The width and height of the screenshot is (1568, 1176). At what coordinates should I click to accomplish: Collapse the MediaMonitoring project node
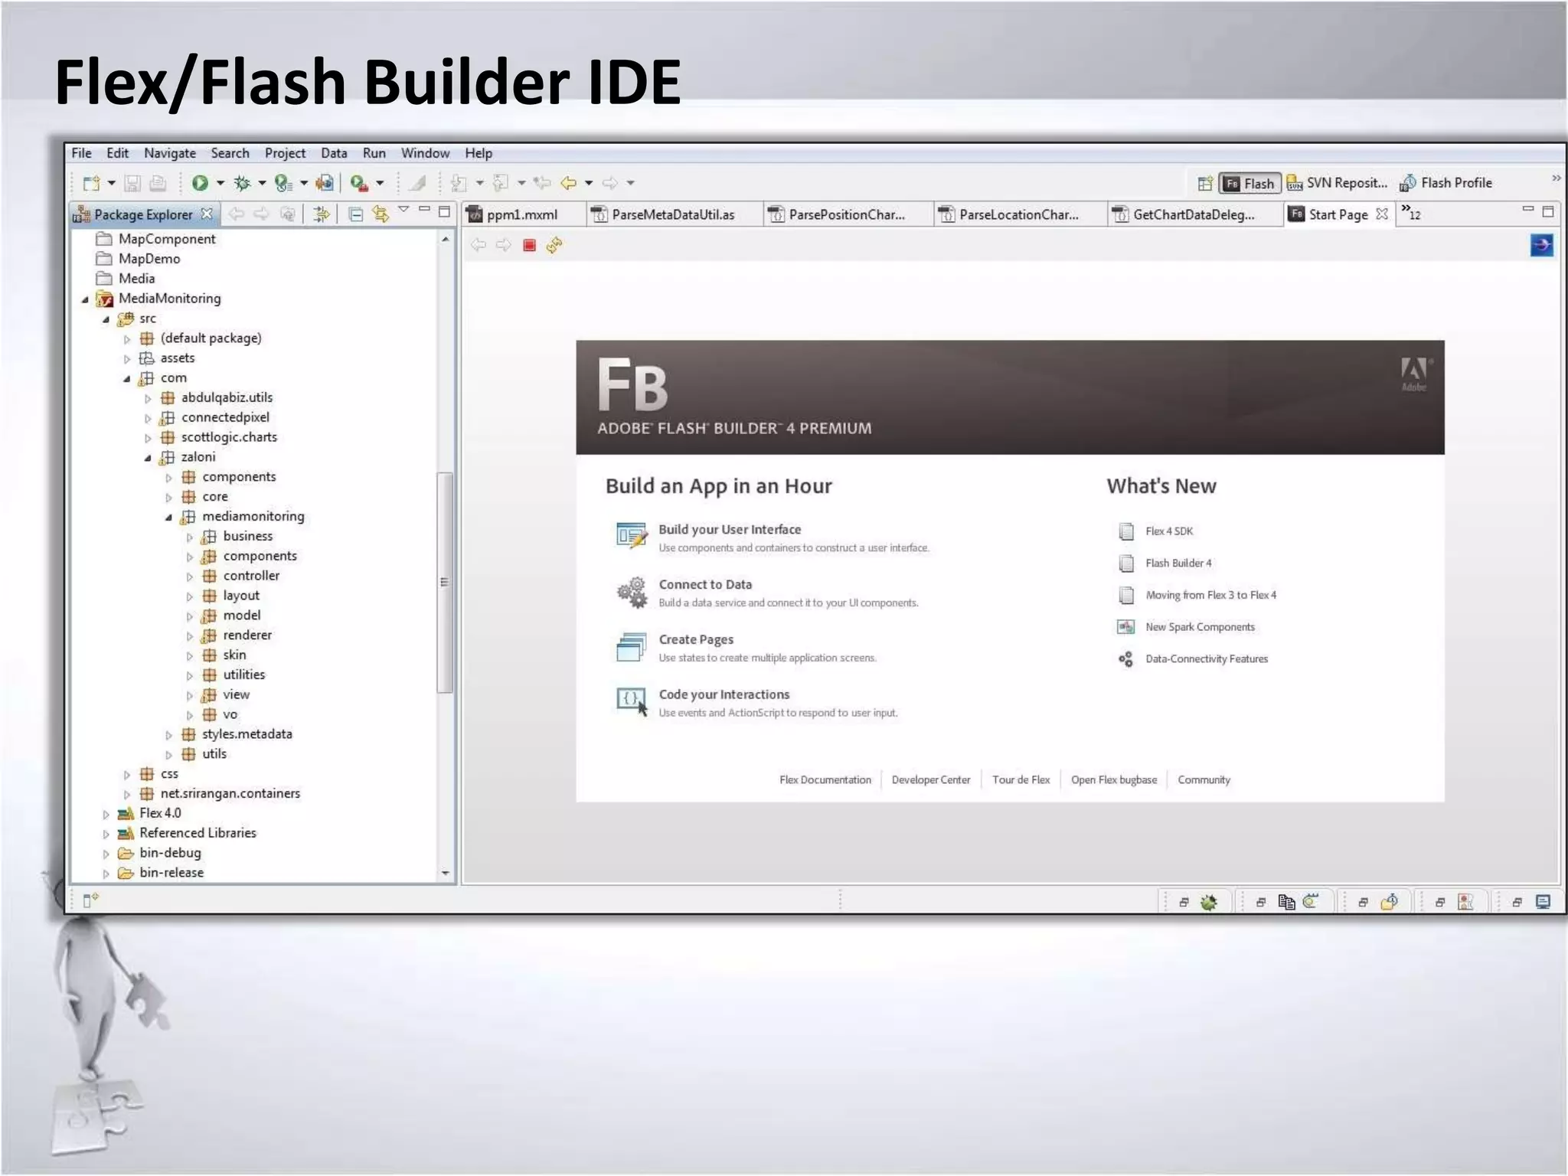click(86, 299)
